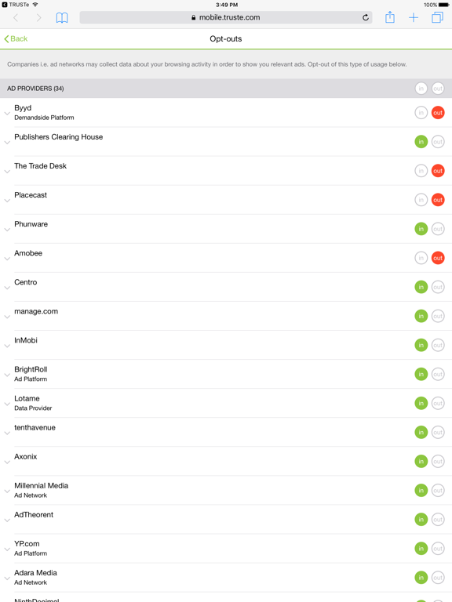Viewport: 452px width, 602px height.
Task: Tap the Back link
Action: [x=16, y=38]
